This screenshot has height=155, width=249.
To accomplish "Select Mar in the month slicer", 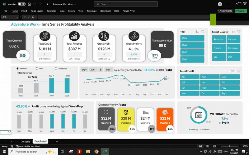I will click(x=210, y=88).
